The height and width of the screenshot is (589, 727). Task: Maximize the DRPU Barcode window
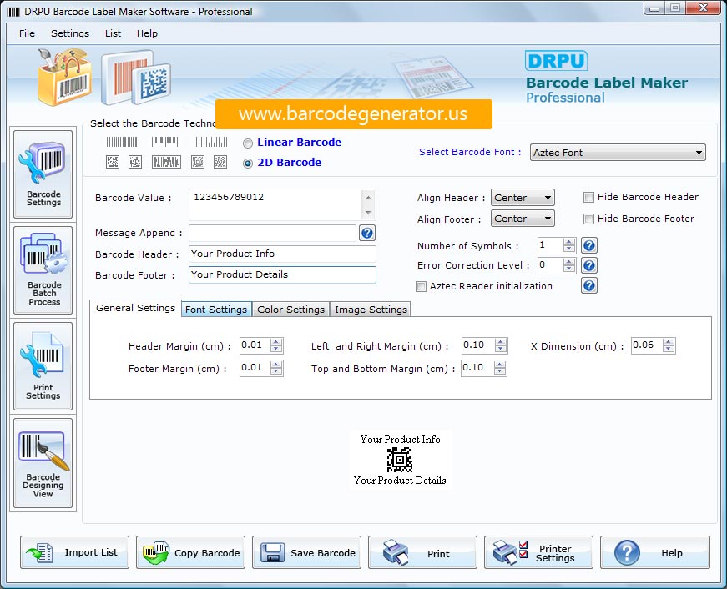[x=675, y=8]
